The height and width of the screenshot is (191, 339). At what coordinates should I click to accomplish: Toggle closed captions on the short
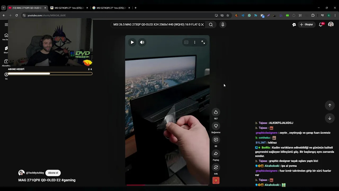186,42
